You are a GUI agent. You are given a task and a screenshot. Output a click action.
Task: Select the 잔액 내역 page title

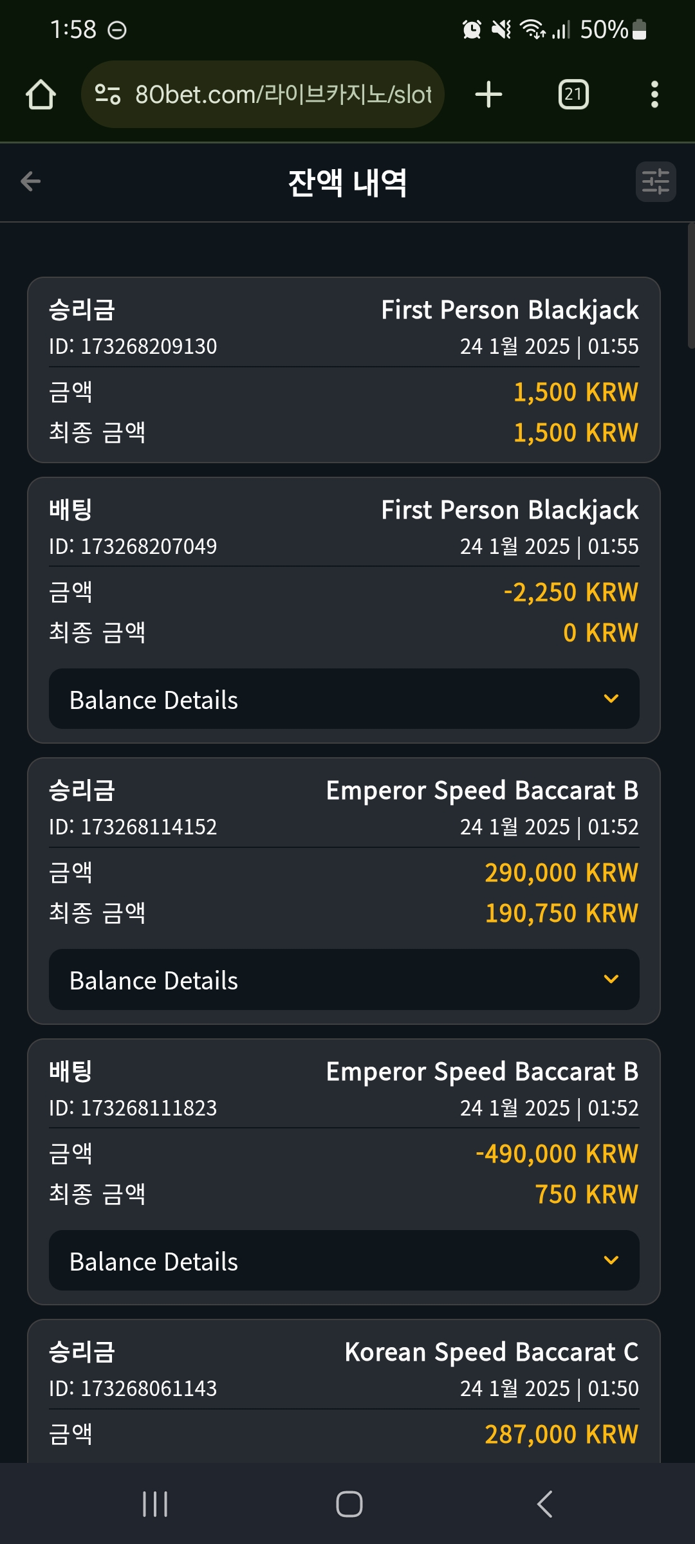(x=347, y=183)
